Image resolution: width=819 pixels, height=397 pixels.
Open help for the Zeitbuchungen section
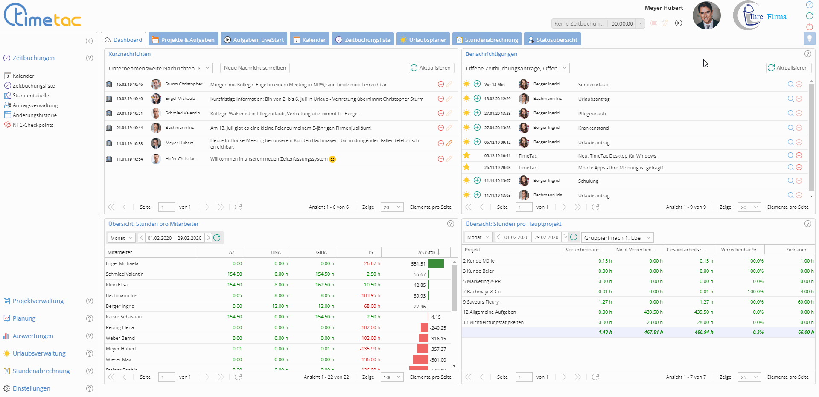(x=90, y=58)
